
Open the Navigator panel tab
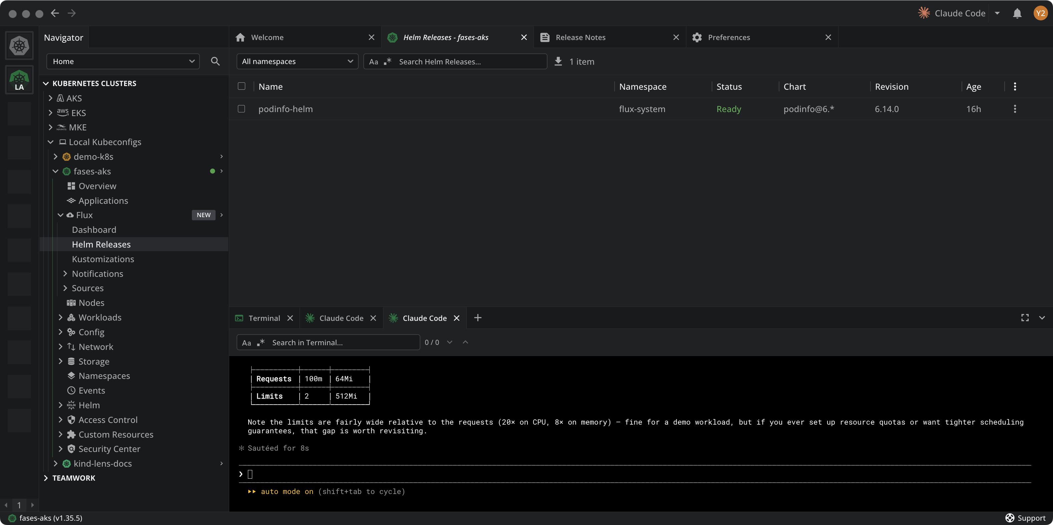click(63, 37)
